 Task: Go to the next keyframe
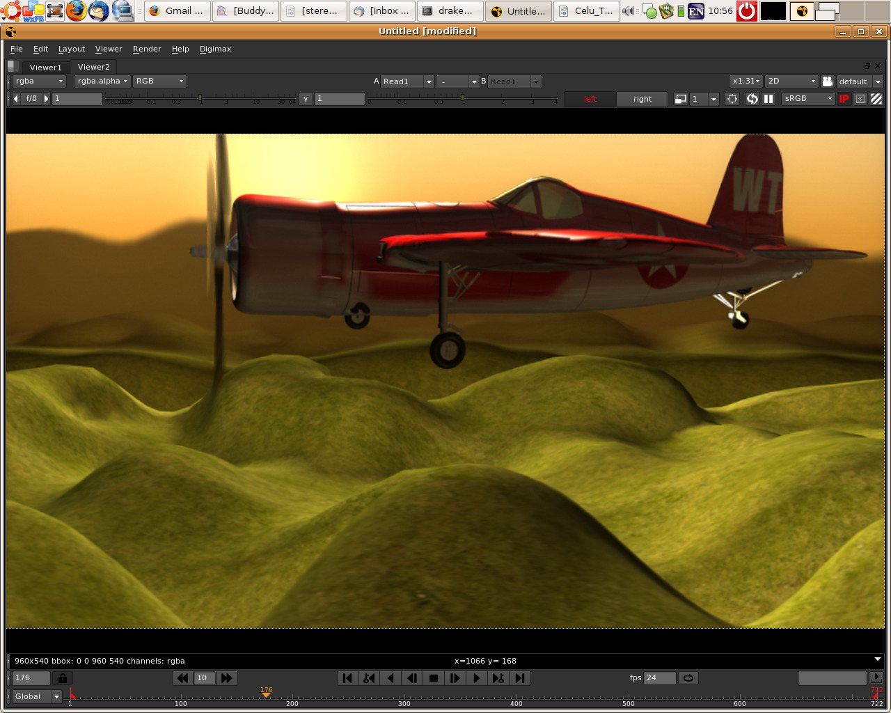[498, 678]
